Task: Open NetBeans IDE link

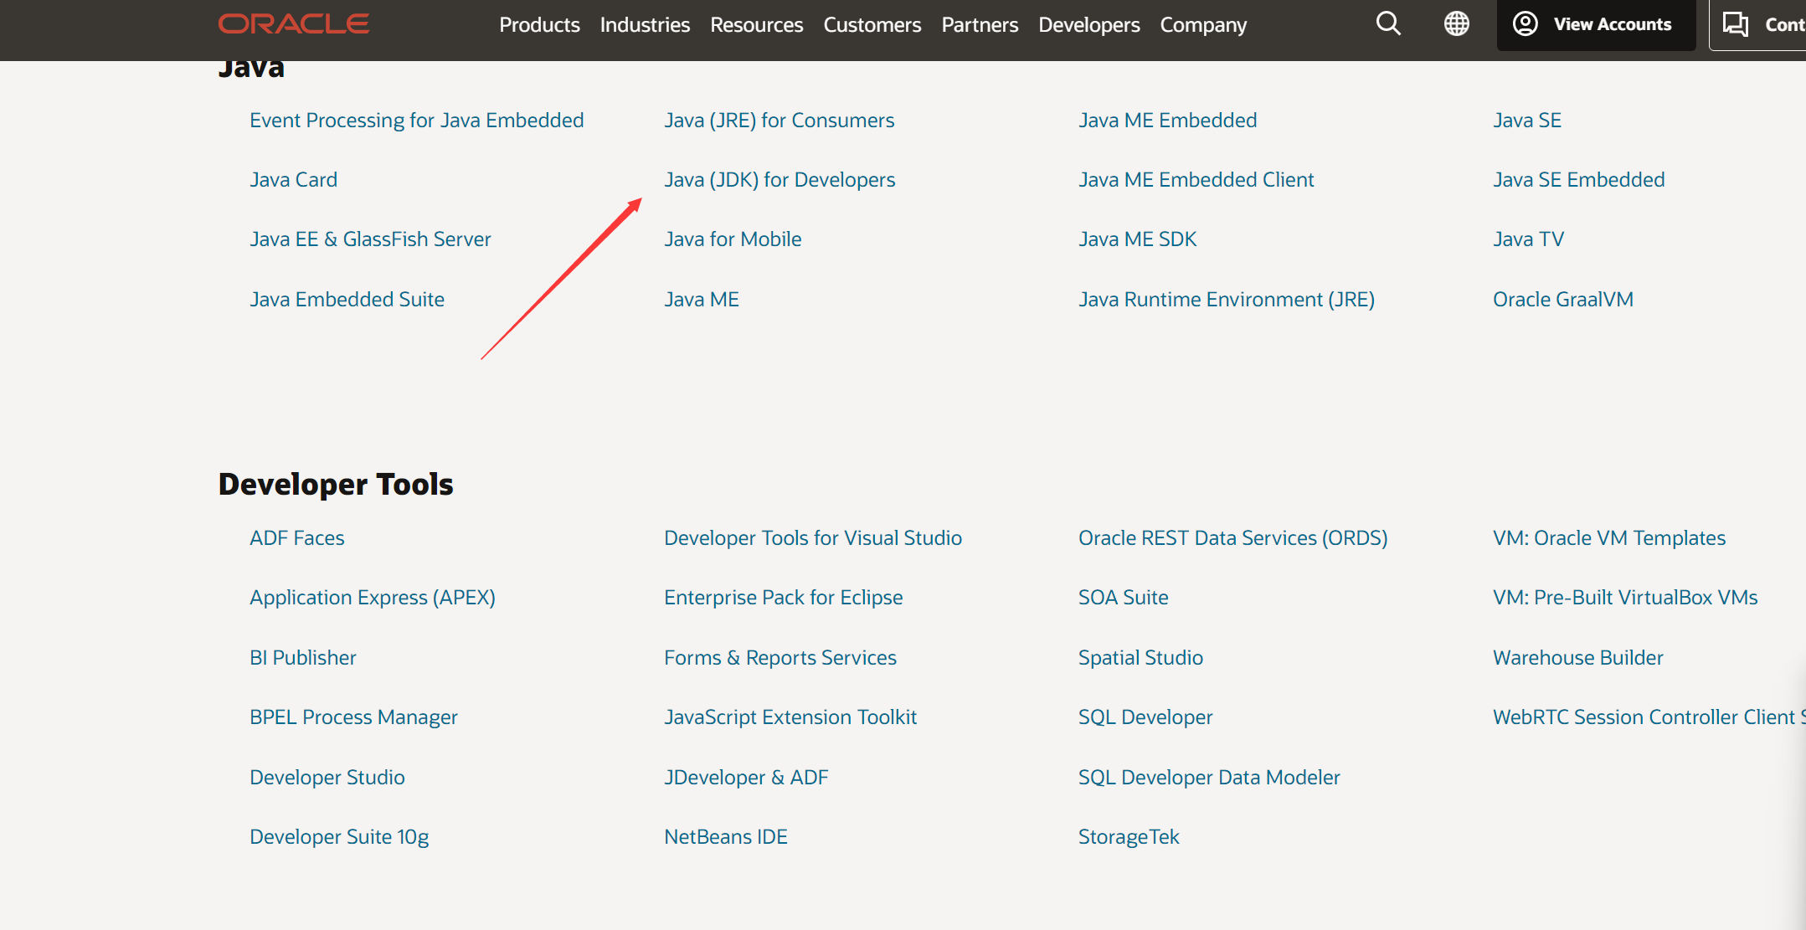Action: 726,837
